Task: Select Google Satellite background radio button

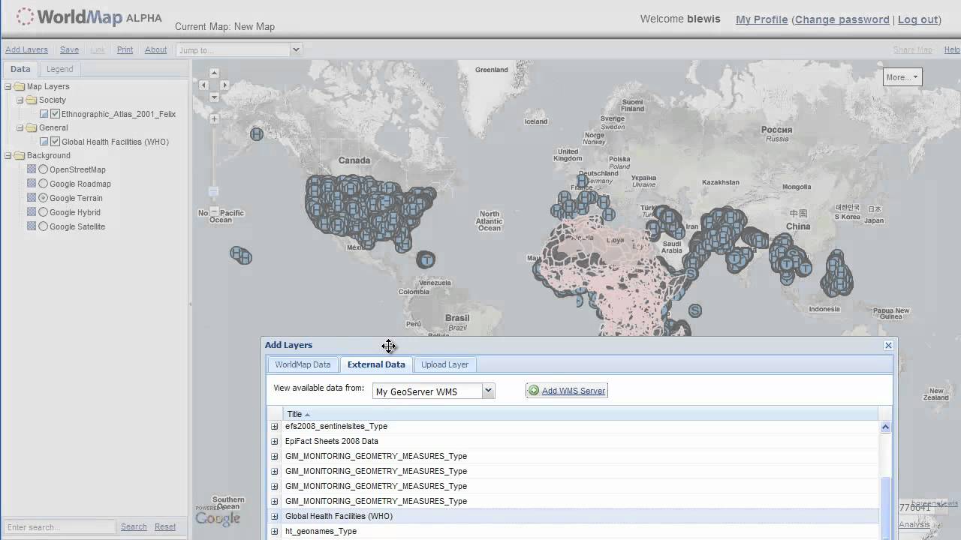Action: click(x=43, y=226)
